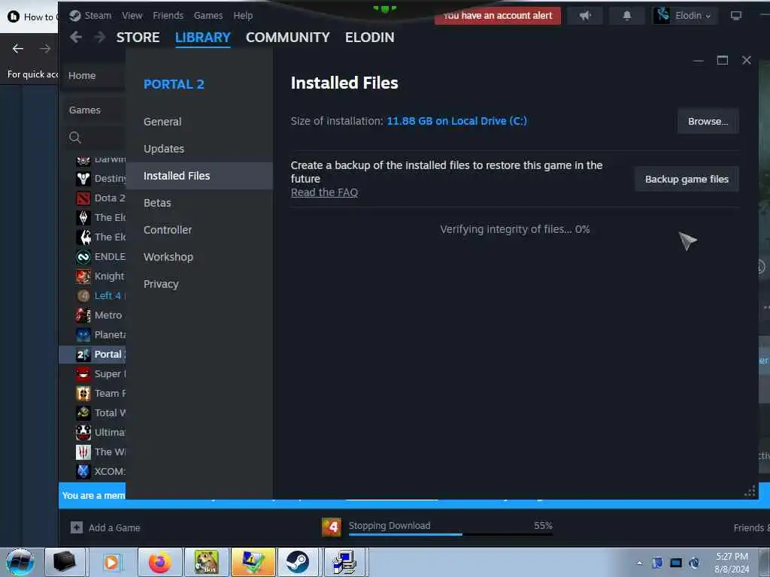This screenshot has width=770, height=577.
Task: Select the XCOM game icon
Action: click(83, 472)
